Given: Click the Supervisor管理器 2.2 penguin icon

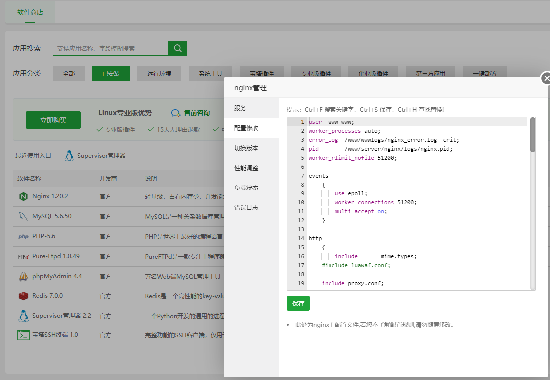Looking at the screenshot, I should 23,316.
